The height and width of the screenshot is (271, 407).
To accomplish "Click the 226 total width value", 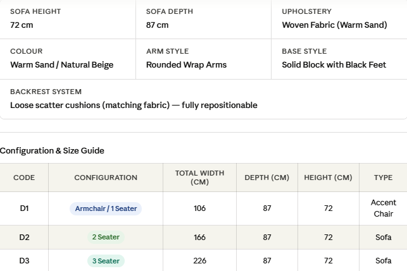I will [x=199, y=261].
